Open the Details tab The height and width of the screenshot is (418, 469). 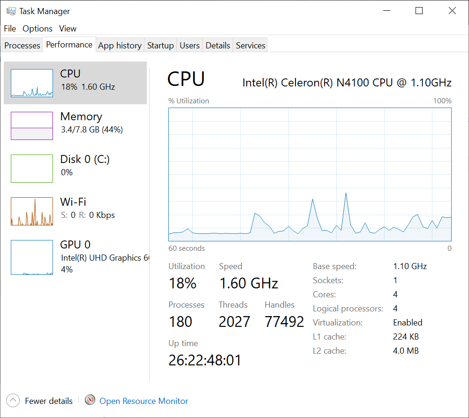pos(218,45)
